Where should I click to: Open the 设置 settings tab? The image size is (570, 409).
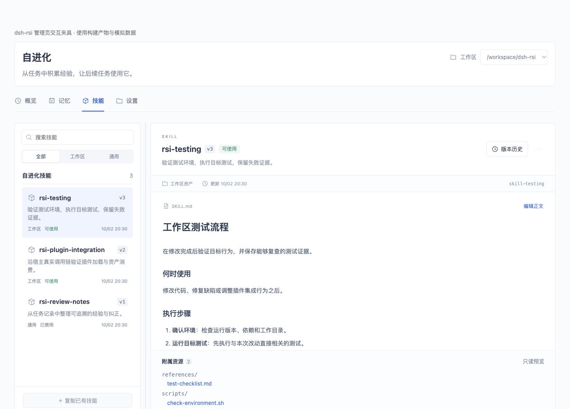click(x=127, y=101)
